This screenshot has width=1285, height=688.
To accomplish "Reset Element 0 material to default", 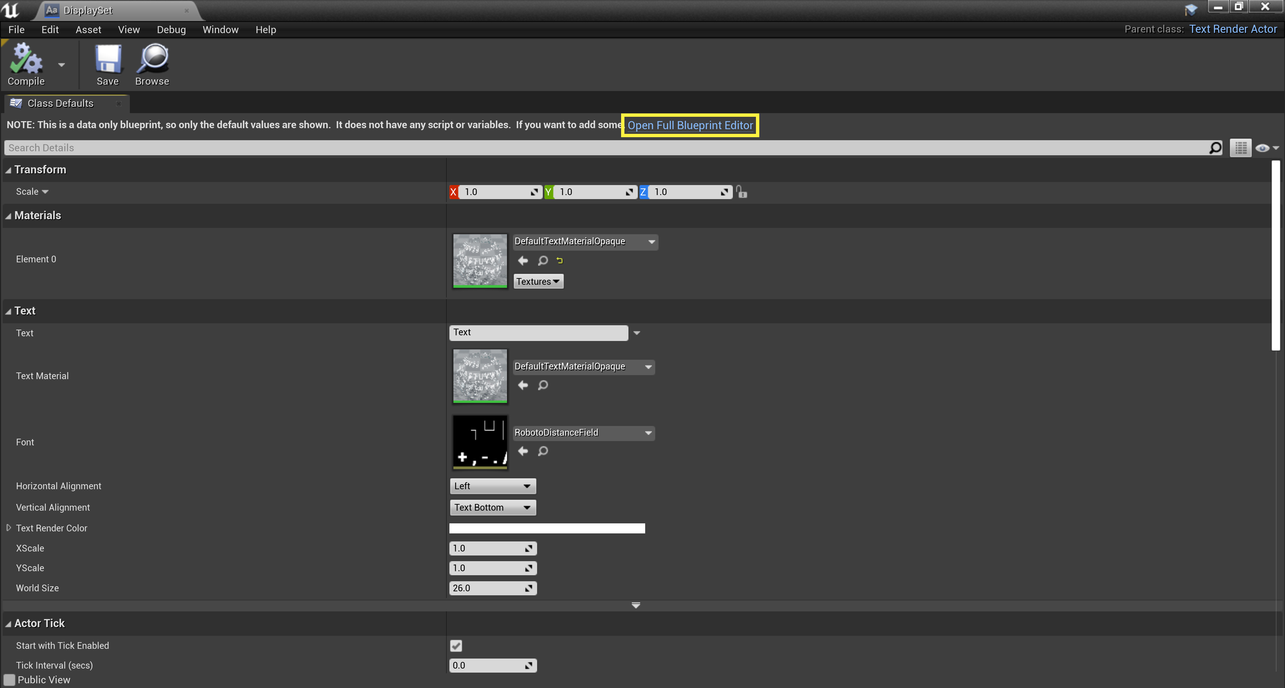I will [560, 260].
